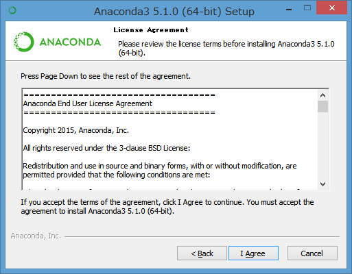Click the empty scrollbar track below the thumb
Viewport: 352px width, 274px height.
tap(322, 146)
